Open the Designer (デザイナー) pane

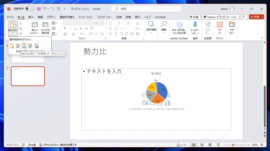click(x=232, y=28)
